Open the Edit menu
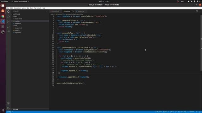 point(11,8)
